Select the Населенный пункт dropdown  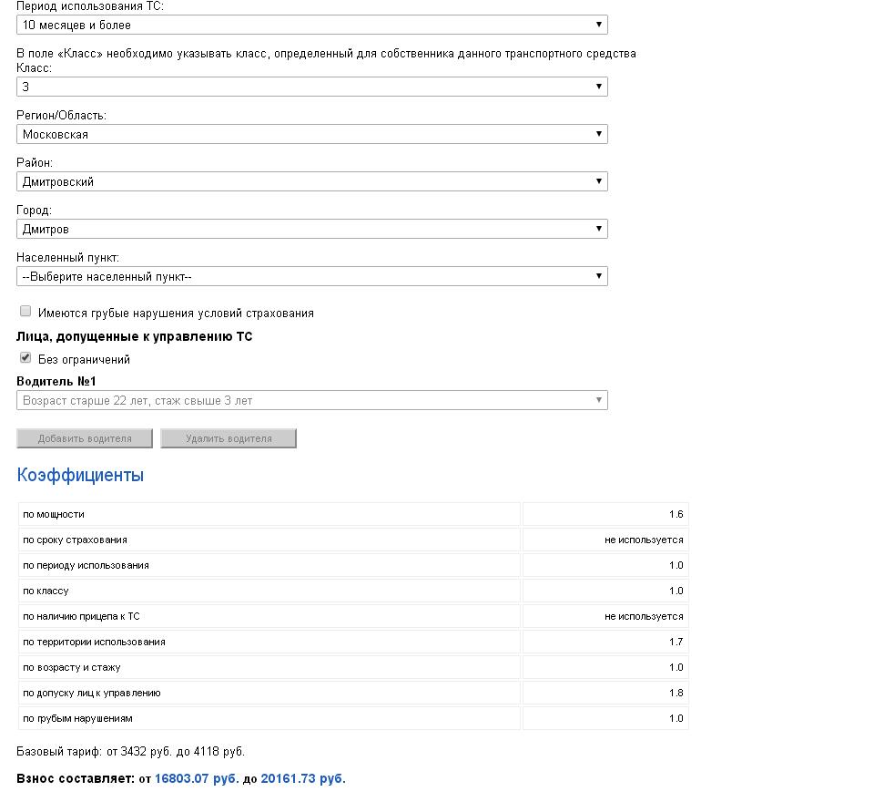311,276
